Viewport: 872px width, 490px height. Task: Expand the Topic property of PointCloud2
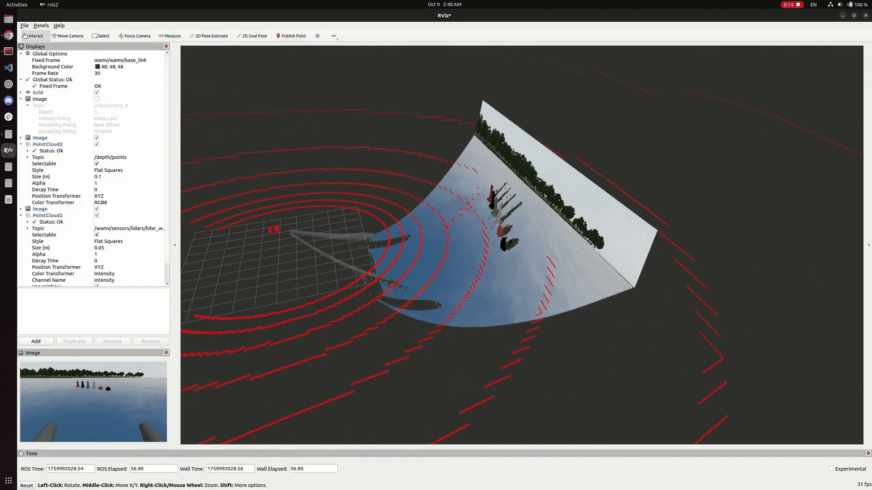click(28, 157)
